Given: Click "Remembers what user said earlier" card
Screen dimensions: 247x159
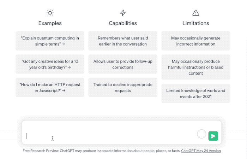Looking at the screenshot, I should click(123, 41).
